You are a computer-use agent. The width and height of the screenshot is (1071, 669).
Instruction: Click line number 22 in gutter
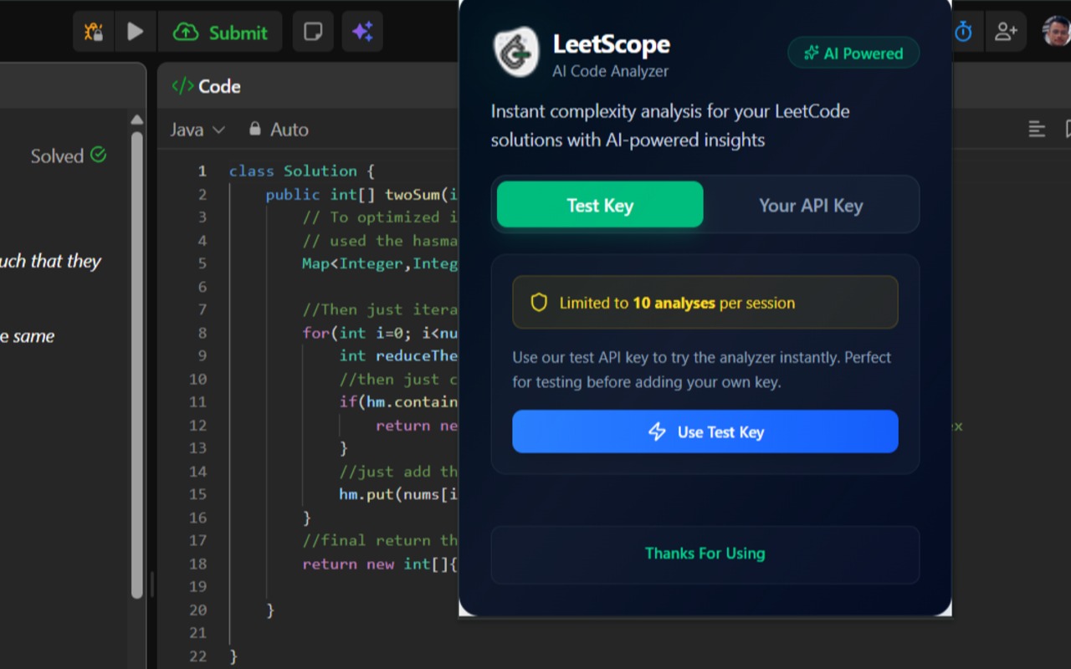197,656
